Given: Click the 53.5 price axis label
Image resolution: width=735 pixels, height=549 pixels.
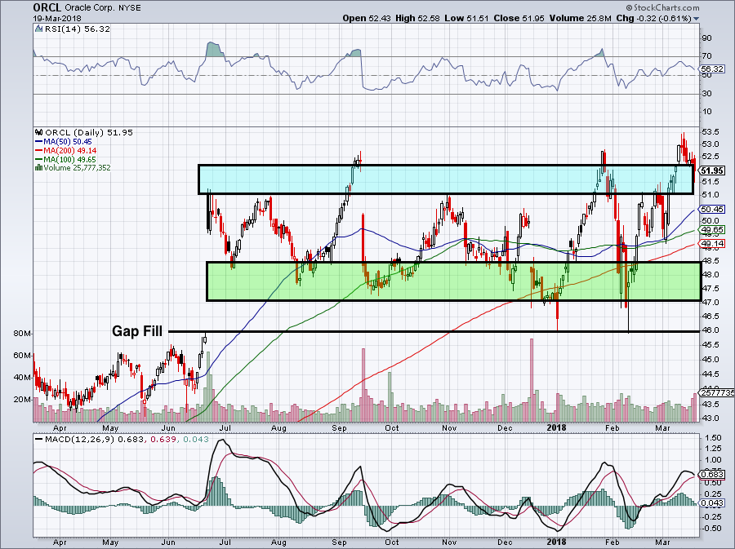Looking at the screenshot, I should tap(711, 131).
